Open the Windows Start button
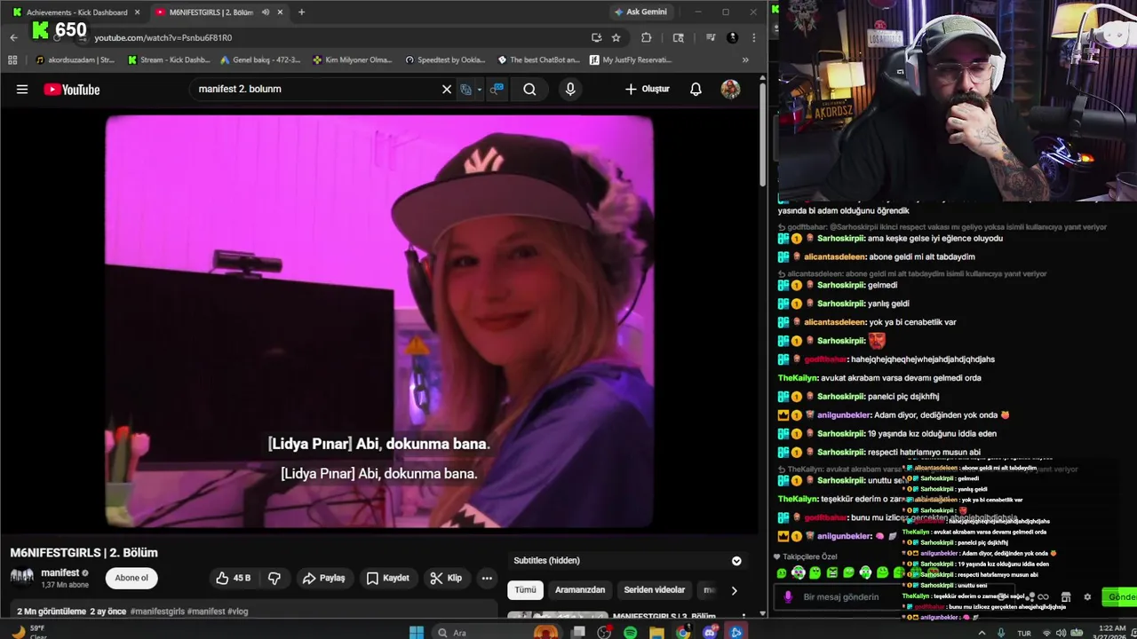Screen dimensions: 1137x639 (x=417, y=633)
